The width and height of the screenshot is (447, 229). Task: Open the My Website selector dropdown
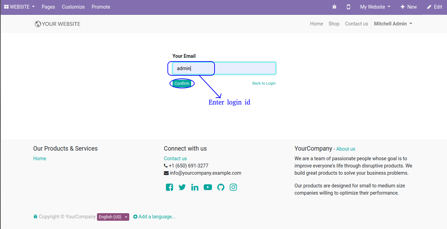375,7
